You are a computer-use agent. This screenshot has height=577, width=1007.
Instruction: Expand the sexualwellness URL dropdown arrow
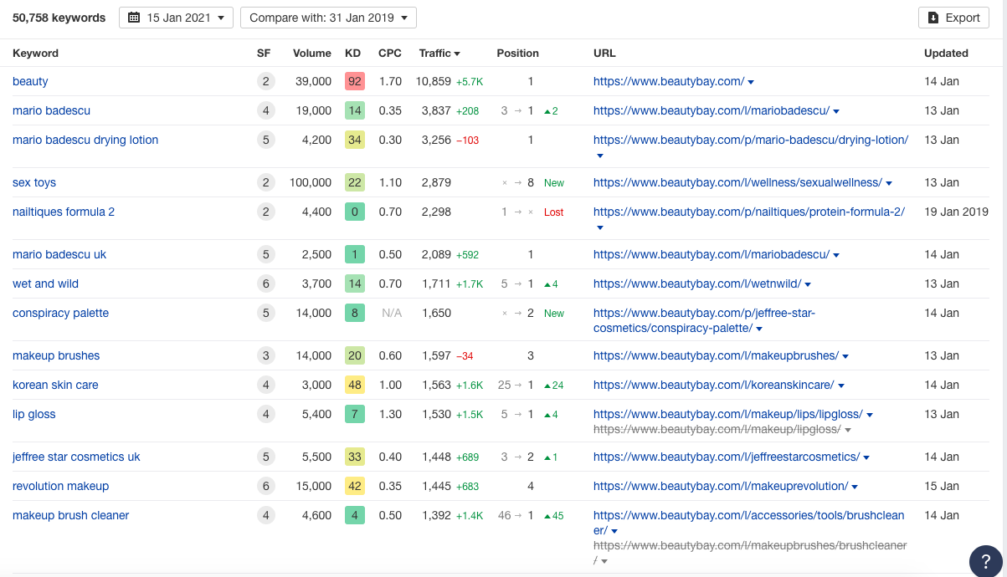(x=889, y=183)
